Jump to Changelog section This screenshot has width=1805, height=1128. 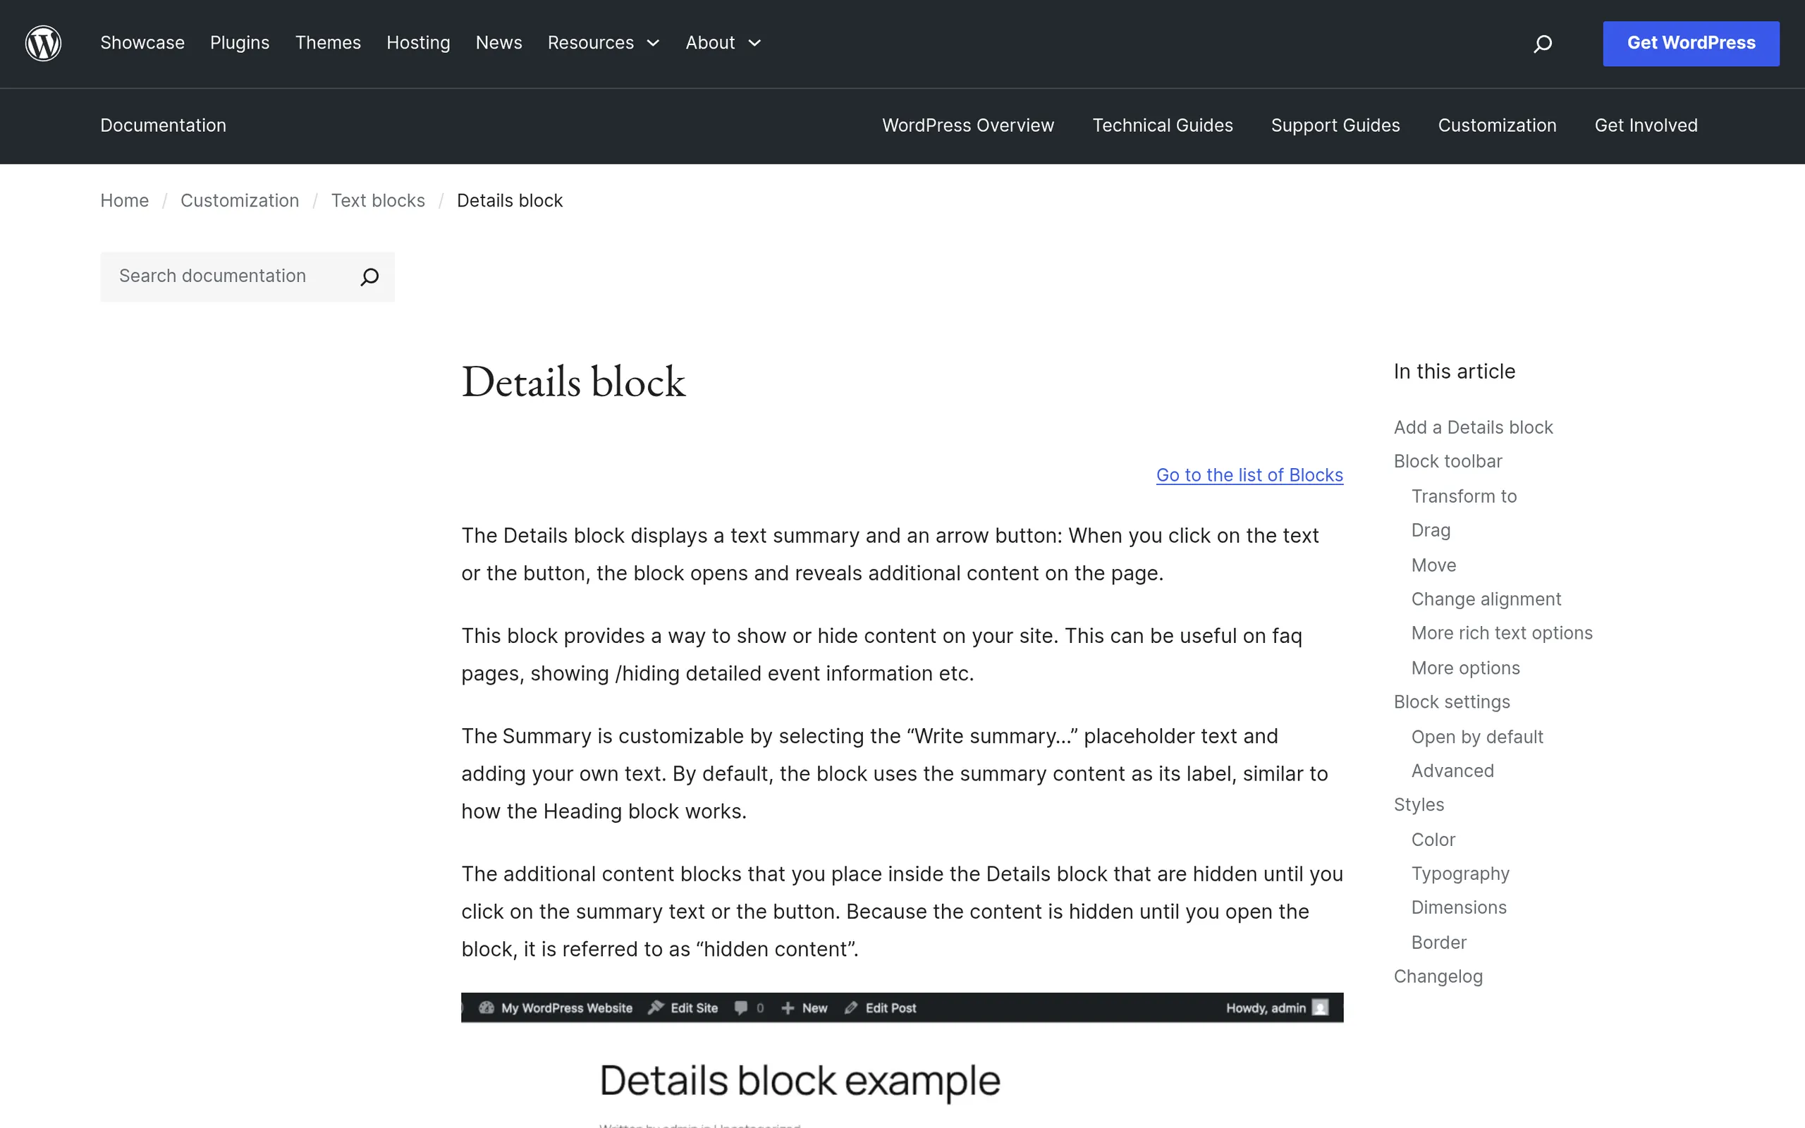click(1438, 976)
